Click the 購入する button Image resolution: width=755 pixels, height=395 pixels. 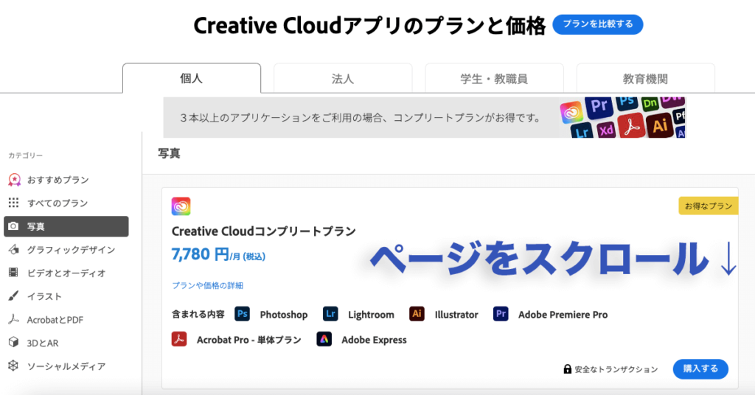coord(700,368)
